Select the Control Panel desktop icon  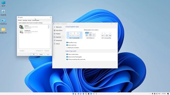tap(3, 22)
